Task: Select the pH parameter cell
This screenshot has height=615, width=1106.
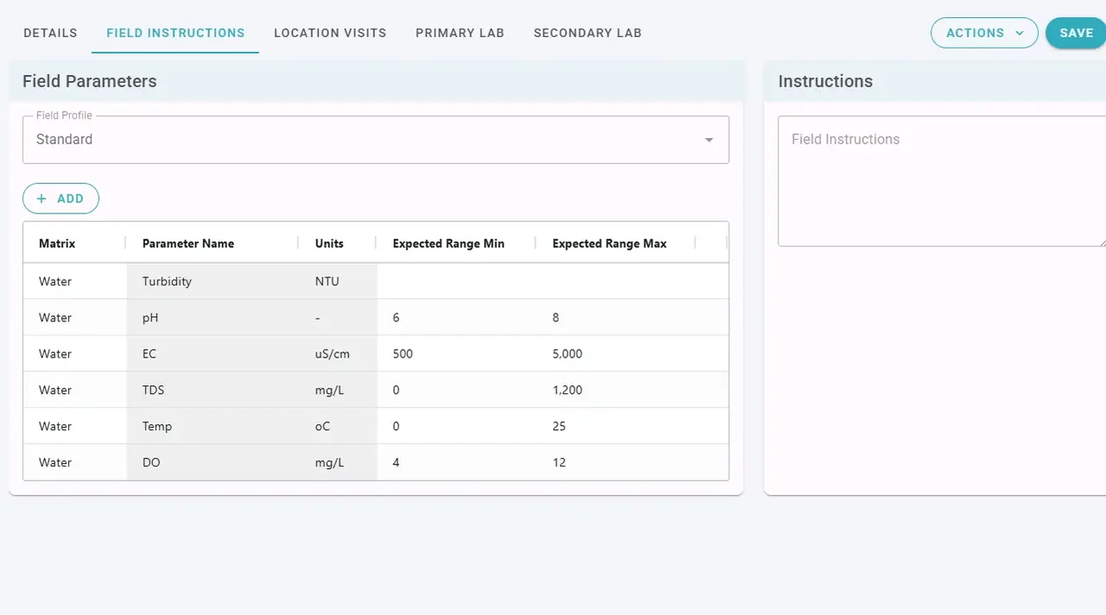Action: pos(213,318)
